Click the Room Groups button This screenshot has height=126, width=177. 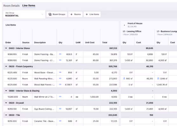click(57, 14)
